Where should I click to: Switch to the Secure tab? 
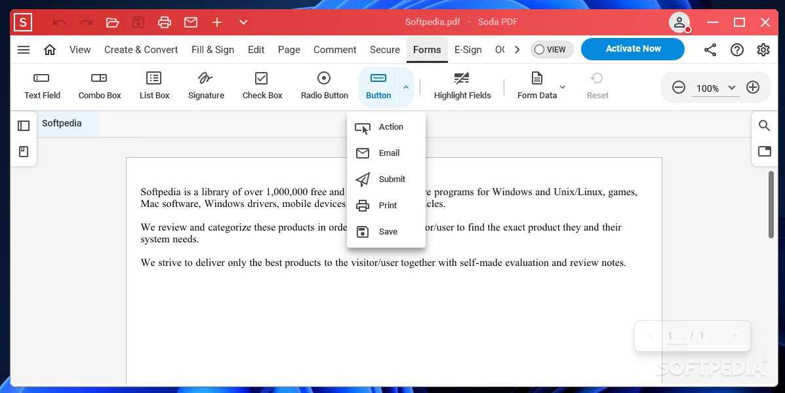[x=385, y=50]
